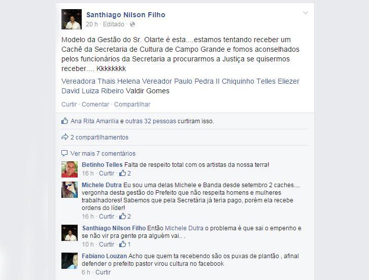Click the like count thumb on Betinho Telles comment
This screenshot has width=369, height=280.
[x=122, y=173]
